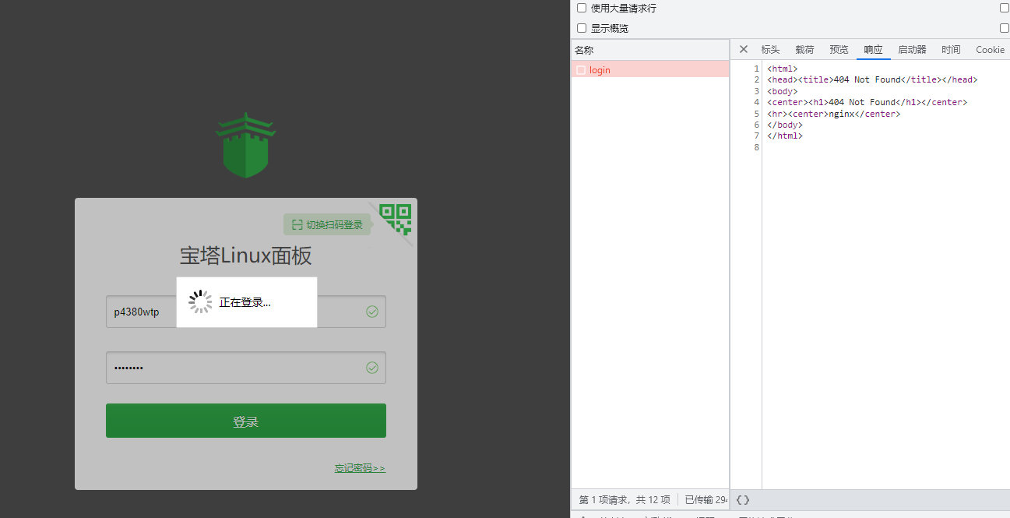Toggle 显示概览 checkbox
Image resolution: width=1010 pixels, height=518 pixels.
(x=581, y=28)
